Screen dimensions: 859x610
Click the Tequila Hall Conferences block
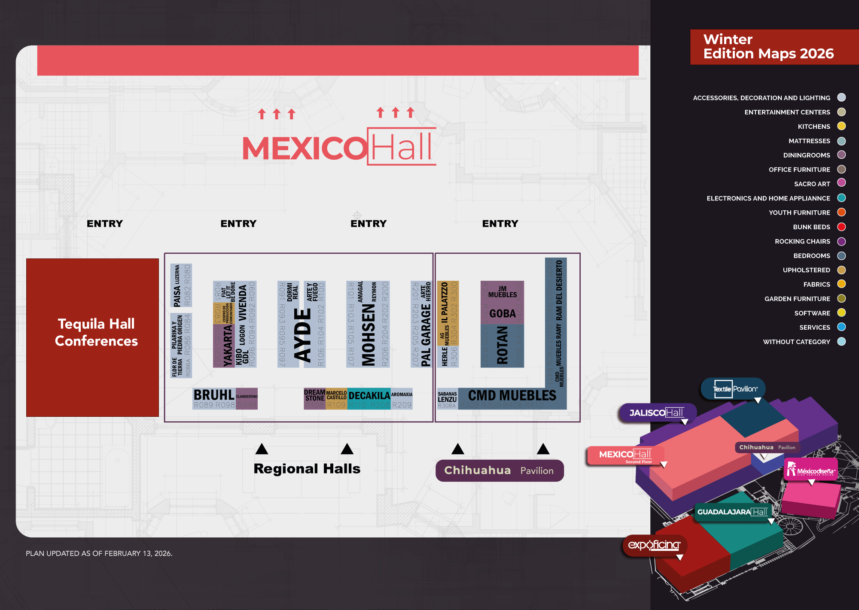(92, 337)
